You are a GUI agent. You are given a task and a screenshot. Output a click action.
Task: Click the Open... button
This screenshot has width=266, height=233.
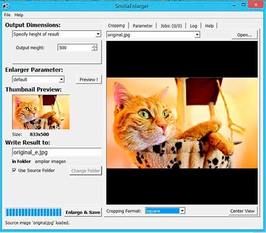pos(244,35)
